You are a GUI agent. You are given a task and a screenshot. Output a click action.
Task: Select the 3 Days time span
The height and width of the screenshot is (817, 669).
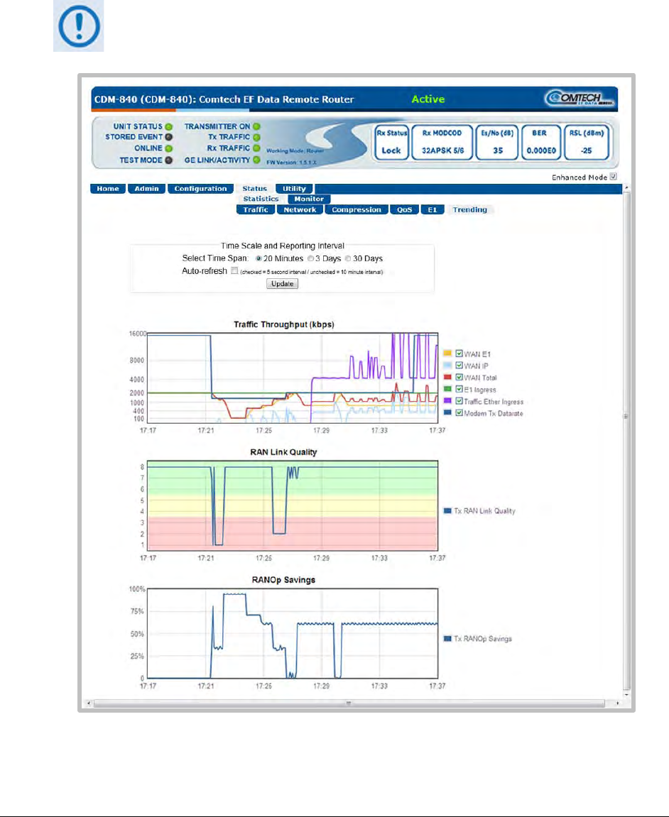click(310, 258)
